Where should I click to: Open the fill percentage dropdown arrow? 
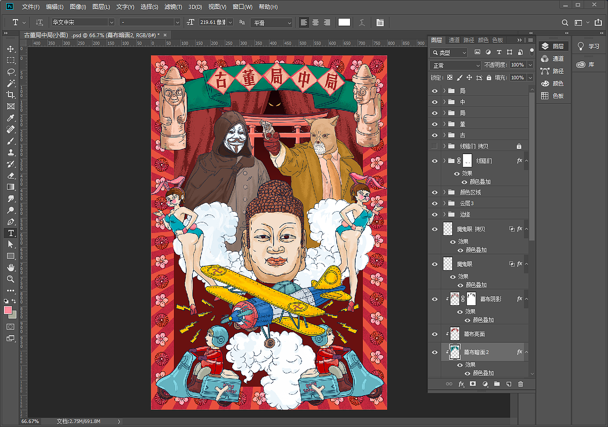click(530, 78)
